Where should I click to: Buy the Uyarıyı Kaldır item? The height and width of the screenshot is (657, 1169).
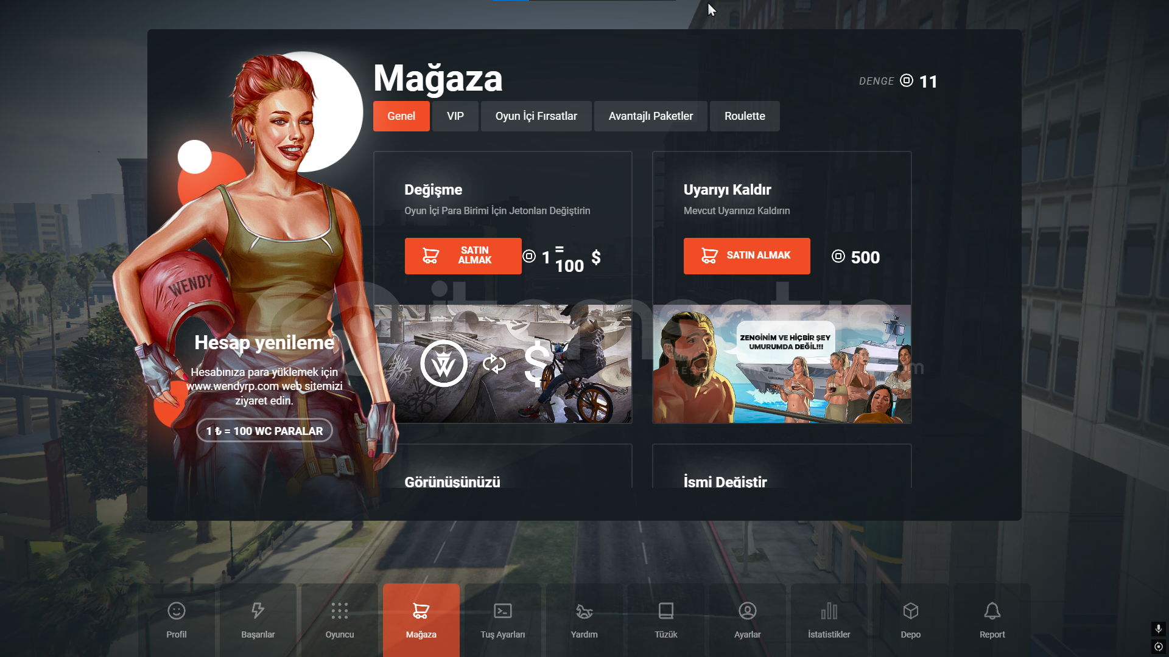(747, 256)
